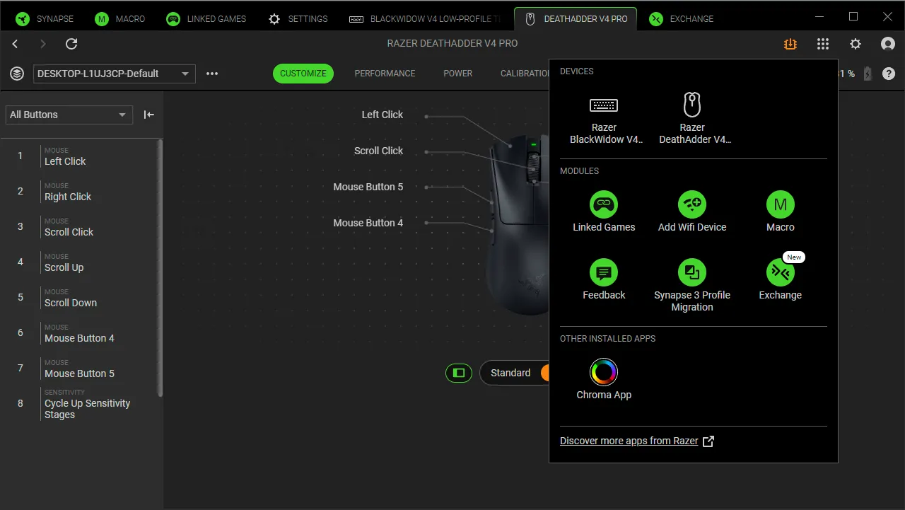Viewport: 905px width, 510px height.
Task: Click the button list scrollbar
Action: coord(160,267)
